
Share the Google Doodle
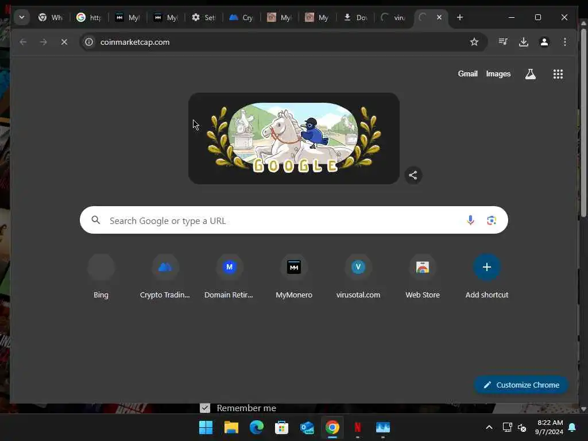pyautogui.click(x=413, y=175)
